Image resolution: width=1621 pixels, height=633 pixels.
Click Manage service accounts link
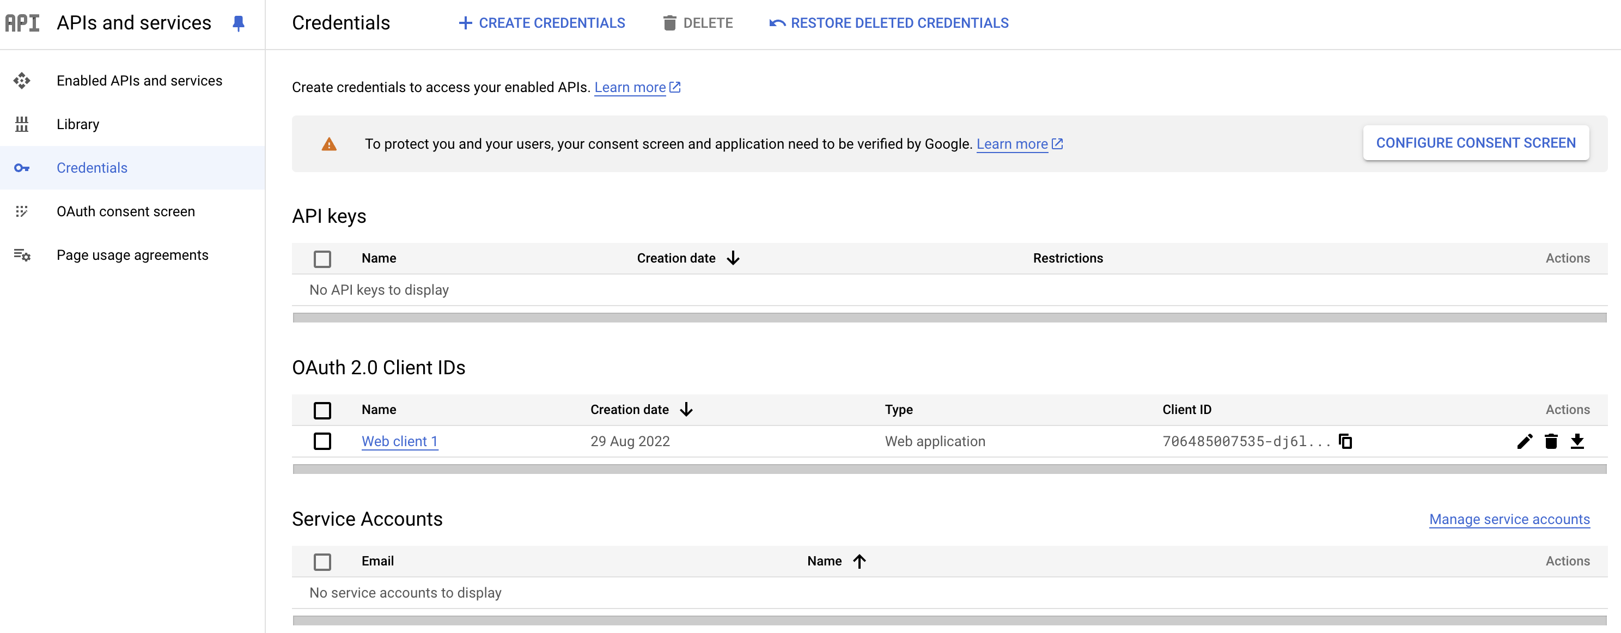(x=1509, y=519)
